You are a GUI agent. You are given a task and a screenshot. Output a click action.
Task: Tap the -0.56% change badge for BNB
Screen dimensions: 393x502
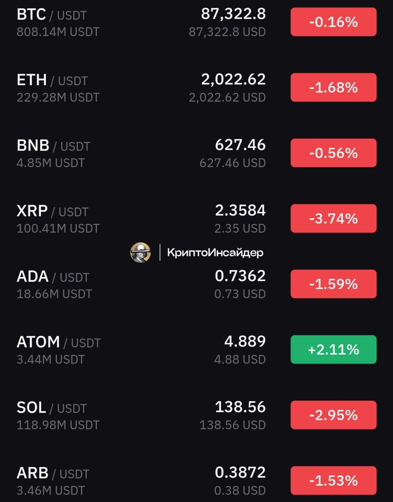point(333,153)
